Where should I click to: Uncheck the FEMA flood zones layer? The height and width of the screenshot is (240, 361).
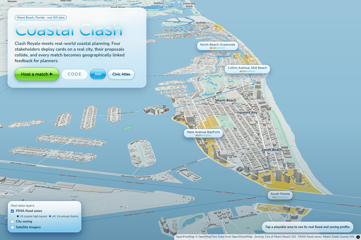[13, 211]
